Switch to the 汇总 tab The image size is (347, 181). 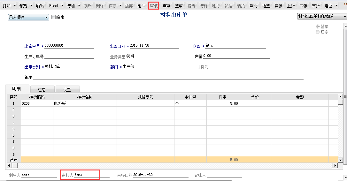[42, 90]
